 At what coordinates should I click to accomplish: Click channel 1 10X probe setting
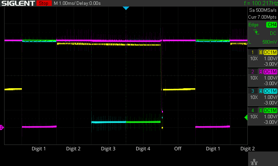(254, 58)
